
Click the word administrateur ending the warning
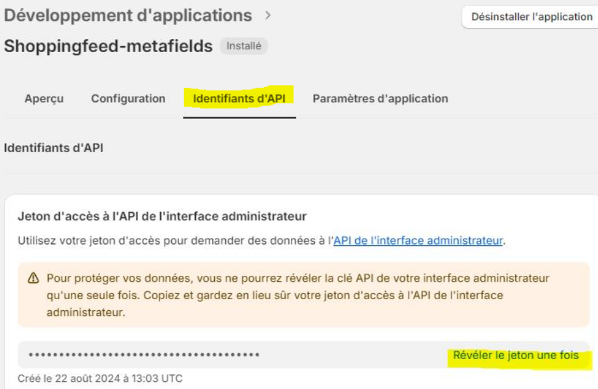(86, 312)
